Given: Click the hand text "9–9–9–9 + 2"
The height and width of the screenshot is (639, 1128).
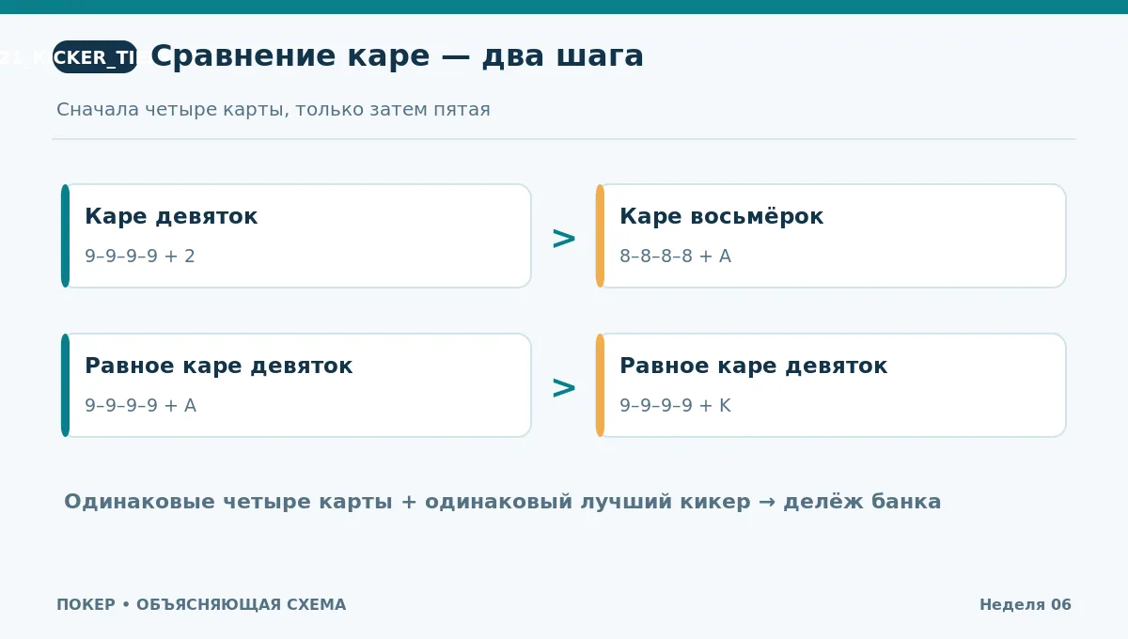Looking at the screenshot, I should point(140,257).
